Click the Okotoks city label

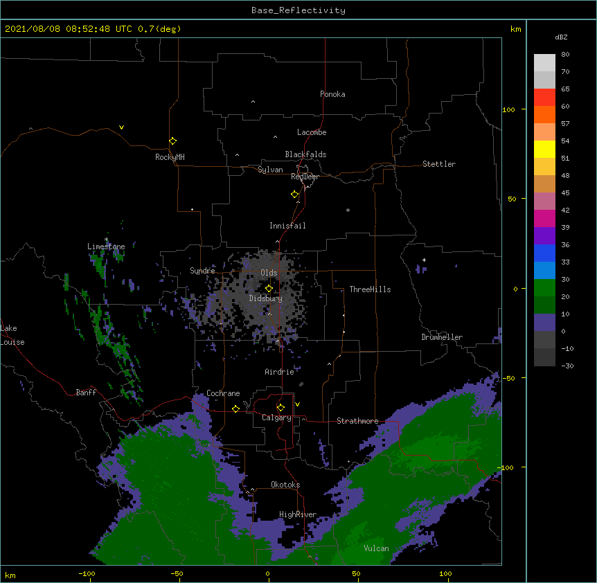(x=285, y=485)
